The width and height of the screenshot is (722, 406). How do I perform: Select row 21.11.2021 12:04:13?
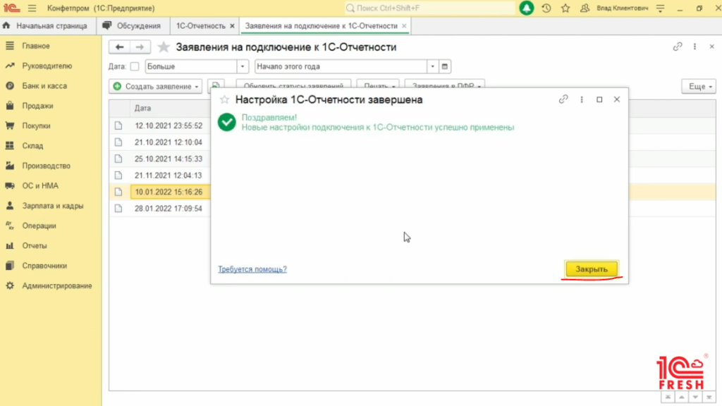(x=169, y=176)
